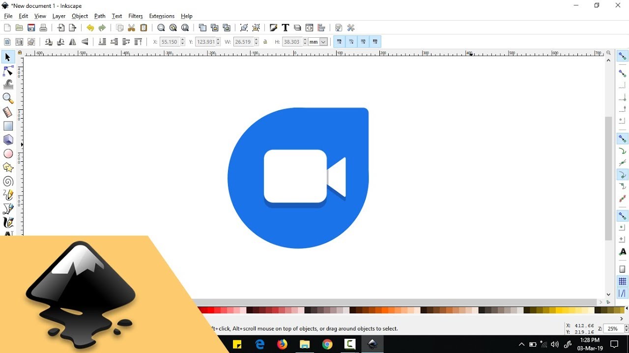Click the X position input field
The width and height of the screenshot is (629, 353).
click(x=170, y=42)
